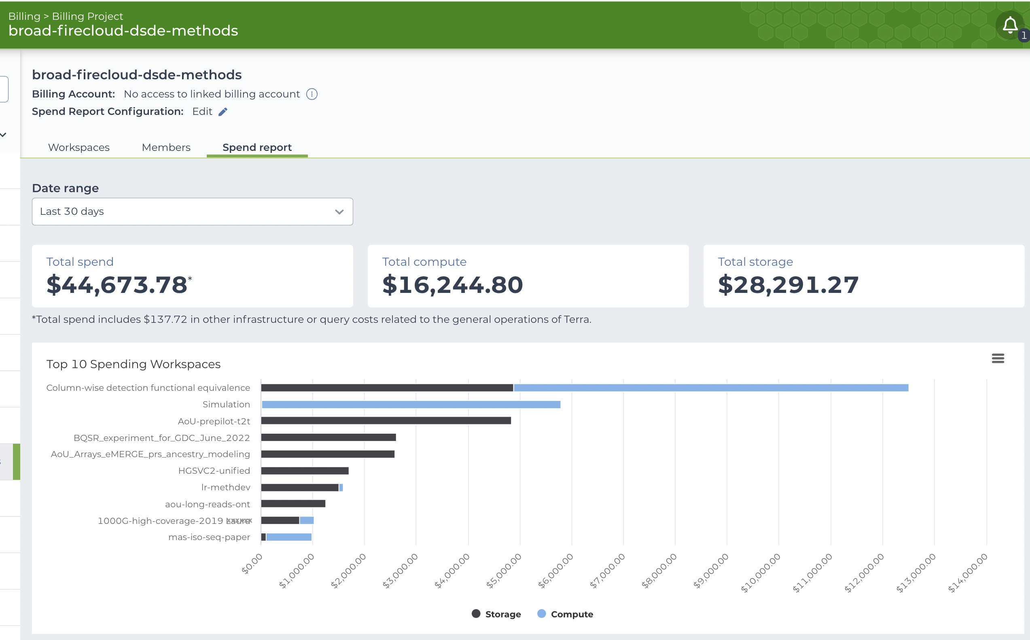
Task: Select the Spend report tab
Action: tap(257, 147)
